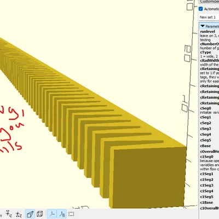Select the Orthogonal projection cube icon
219x219 pixels.
click(x=39, y=214)
